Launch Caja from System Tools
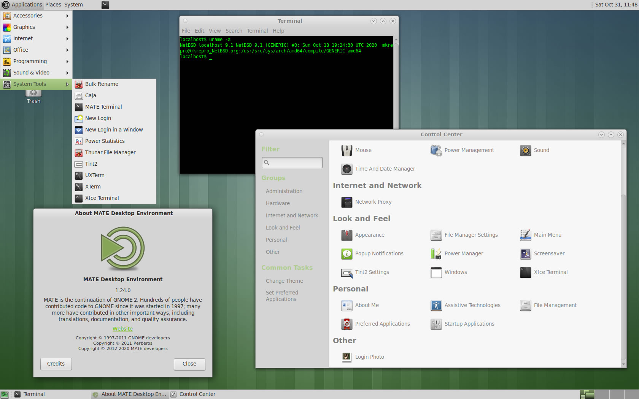Screen dimensions: 639x399 114,96
